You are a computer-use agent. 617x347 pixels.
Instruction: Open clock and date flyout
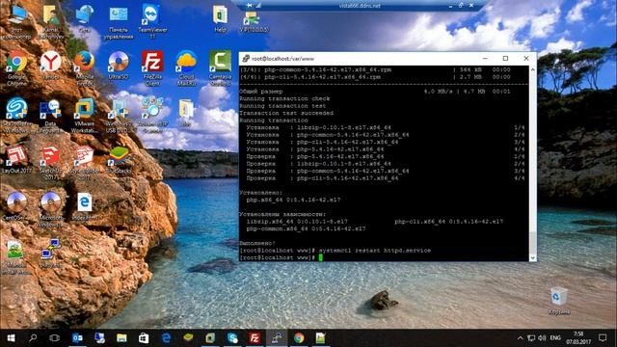click(578, 338)
